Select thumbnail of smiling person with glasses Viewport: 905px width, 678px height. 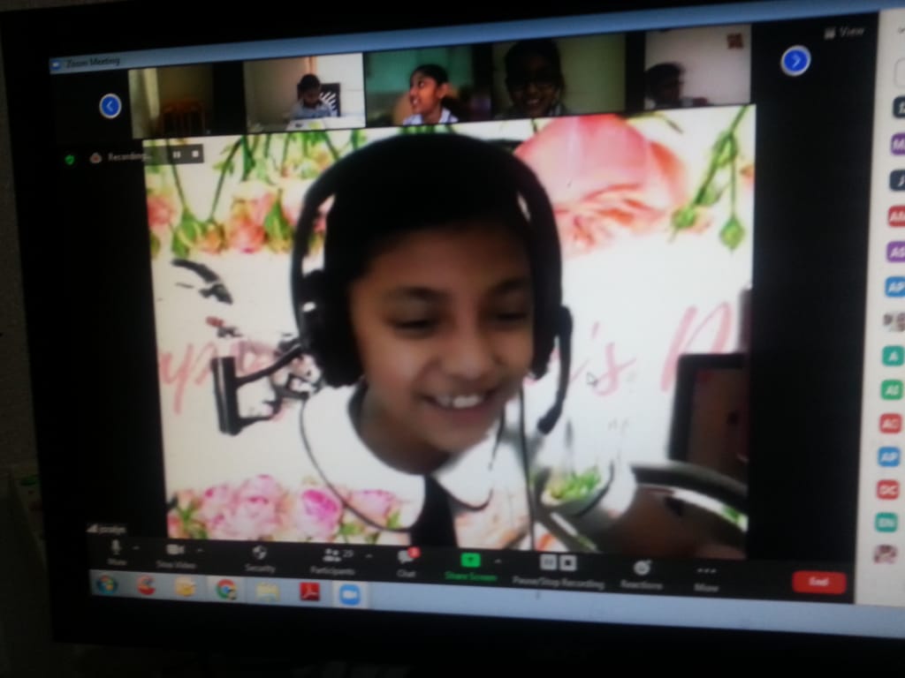559,77
